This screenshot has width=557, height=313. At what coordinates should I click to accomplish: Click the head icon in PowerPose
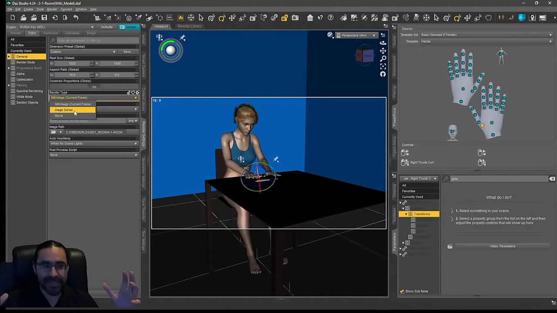453,132
